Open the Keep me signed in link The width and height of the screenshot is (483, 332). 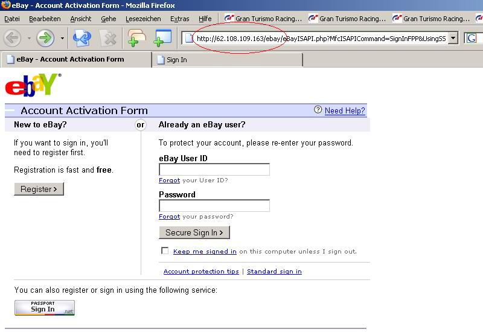point(205,252)
